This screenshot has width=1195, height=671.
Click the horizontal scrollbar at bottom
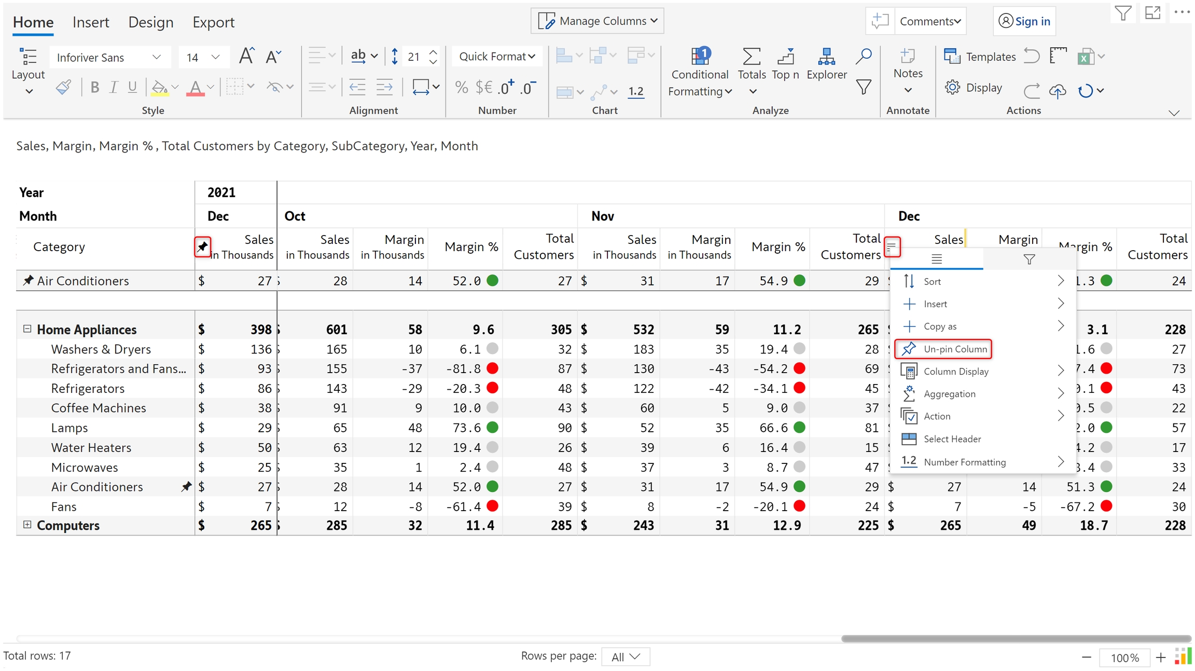click(x=1016, y=638)
